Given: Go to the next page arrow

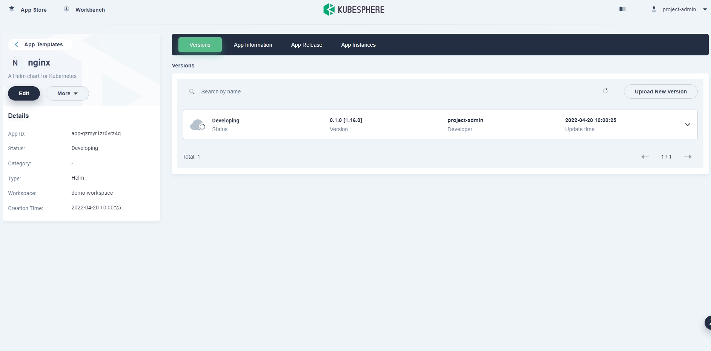Looking at the screenshot, I should tap(687, 157).
